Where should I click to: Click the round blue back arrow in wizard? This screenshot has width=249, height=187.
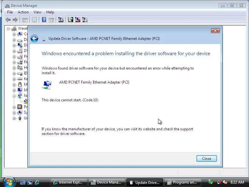[x=34, y=38]
